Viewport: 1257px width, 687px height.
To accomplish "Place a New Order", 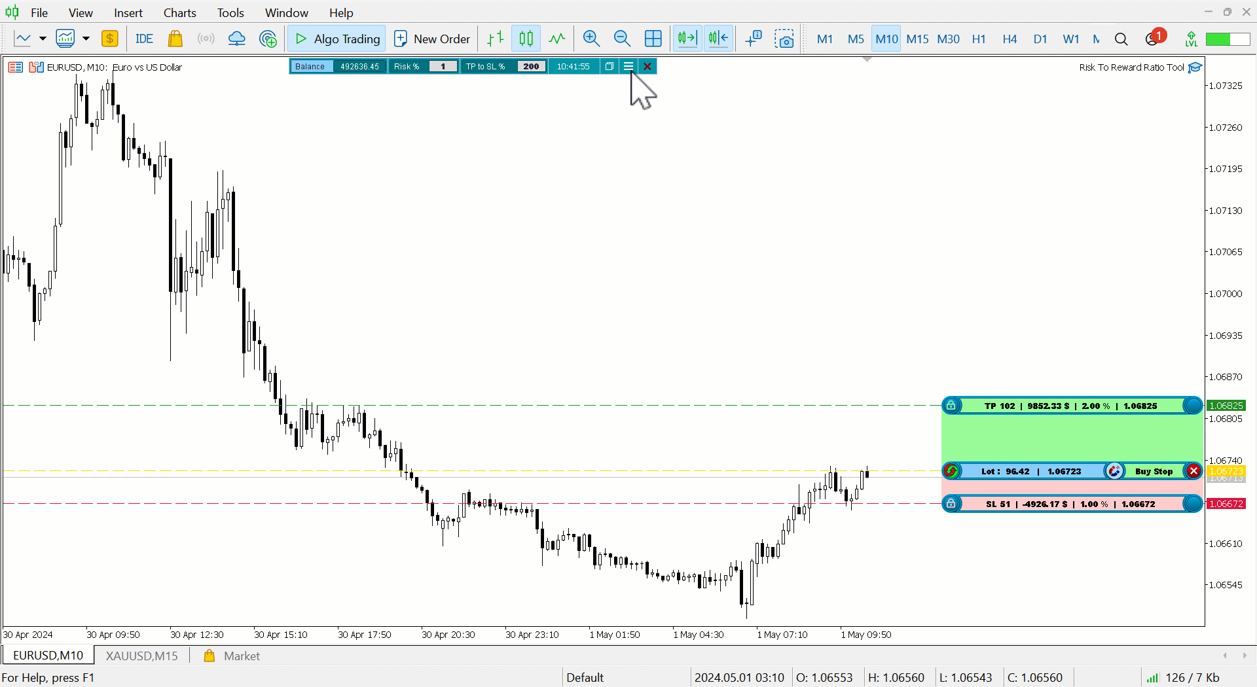I will point(432,38).
